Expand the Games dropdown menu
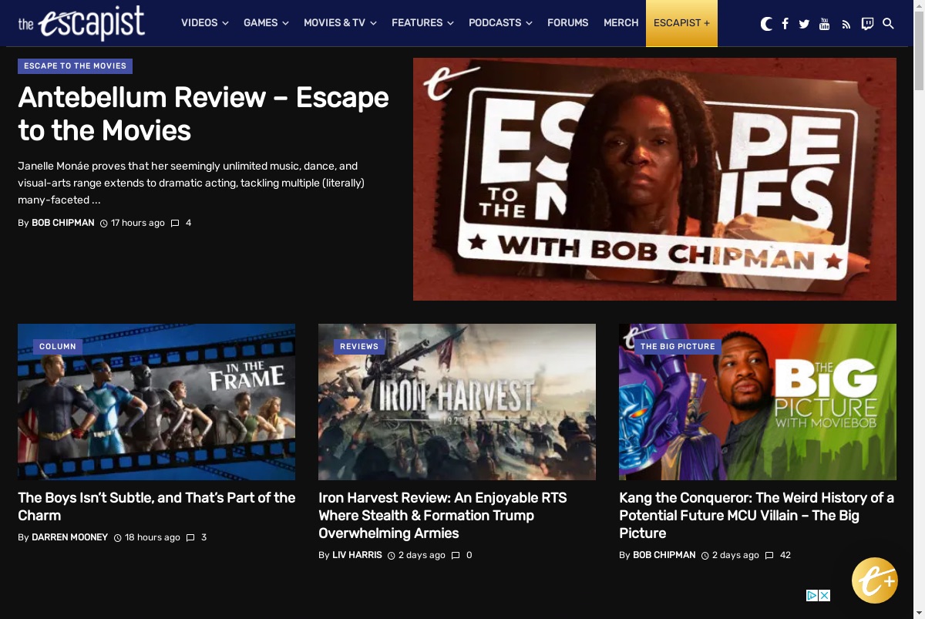This screenshot has height=619, width=925. coord(266,23)
